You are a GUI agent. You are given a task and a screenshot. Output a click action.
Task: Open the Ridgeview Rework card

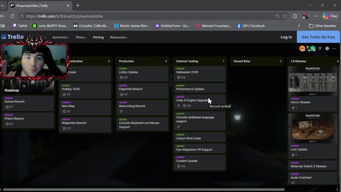coord(85,124)
